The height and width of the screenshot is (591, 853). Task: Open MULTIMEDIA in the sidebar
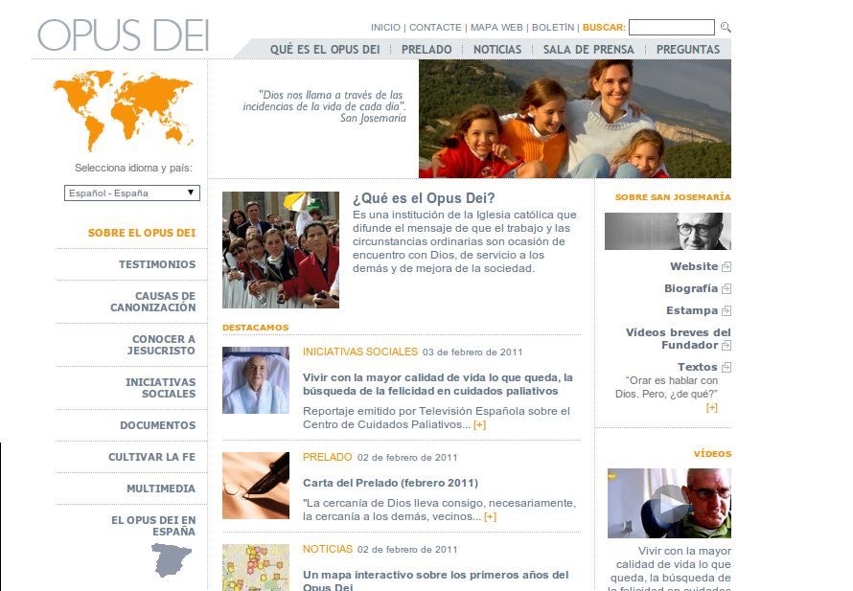pos(161,489)
